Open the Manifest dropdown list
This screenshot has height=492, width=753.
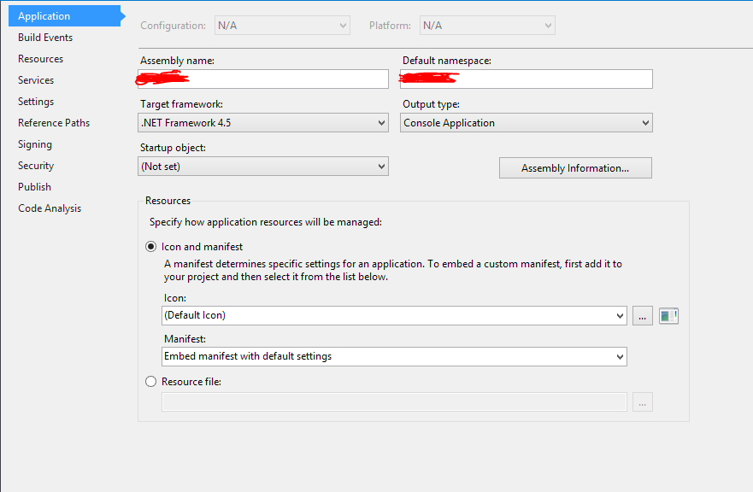point(394,356)
